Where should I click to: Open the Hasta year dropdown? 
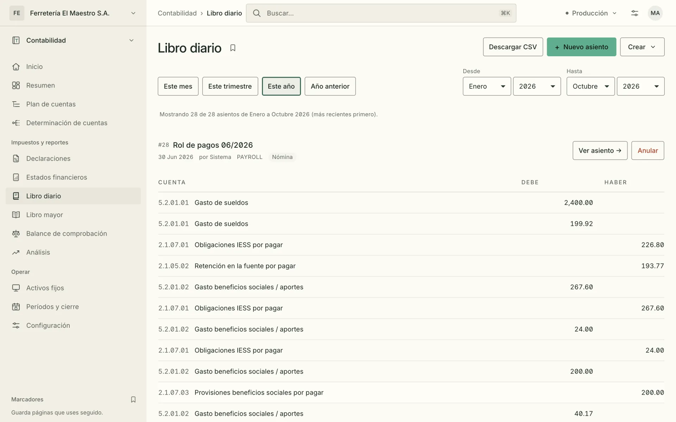pos(640,86)
